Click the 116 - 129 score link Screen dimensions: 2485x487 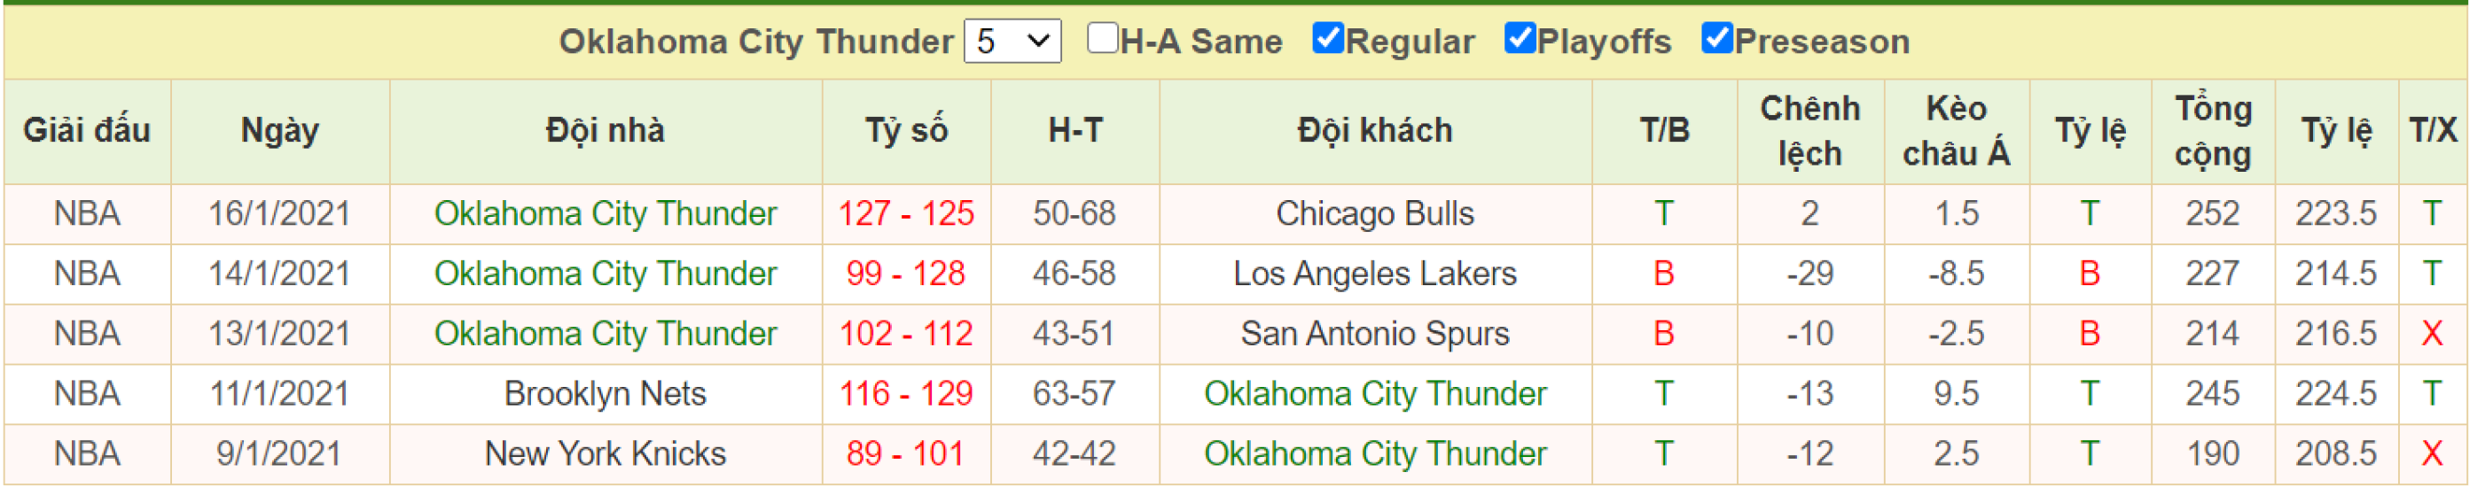coord(906,393)
